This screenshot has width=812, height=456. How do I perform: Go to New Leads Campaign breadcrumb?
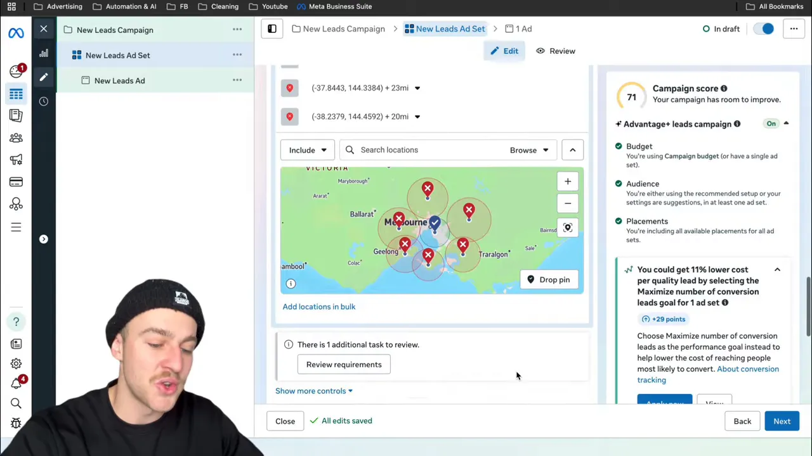click(x=338, y=28)
